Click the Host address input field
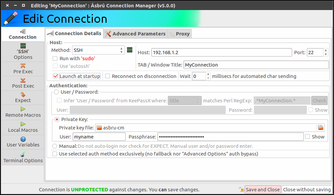The image size is (334, 195). [221, 53]
